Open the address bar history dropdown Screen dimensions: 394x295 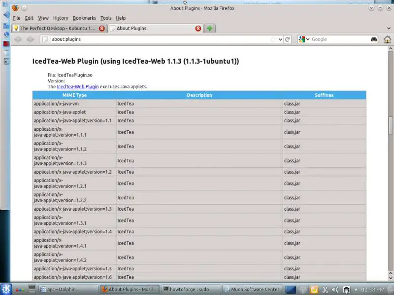pyautogui.click(x=280, y=39)
